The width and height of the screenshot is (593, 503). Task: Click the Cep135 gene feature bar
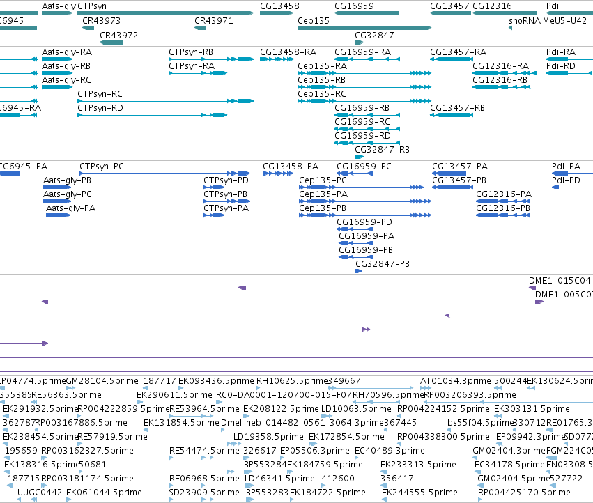pos(364,28)
